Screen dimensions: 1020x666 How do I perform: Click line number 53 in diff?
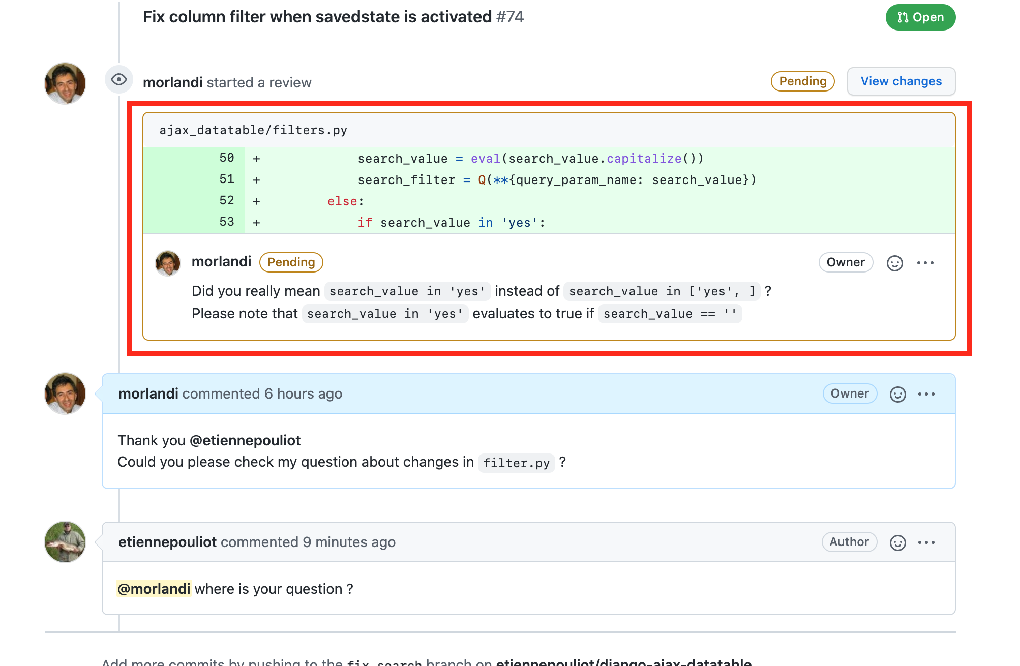(x=226, y=222)
